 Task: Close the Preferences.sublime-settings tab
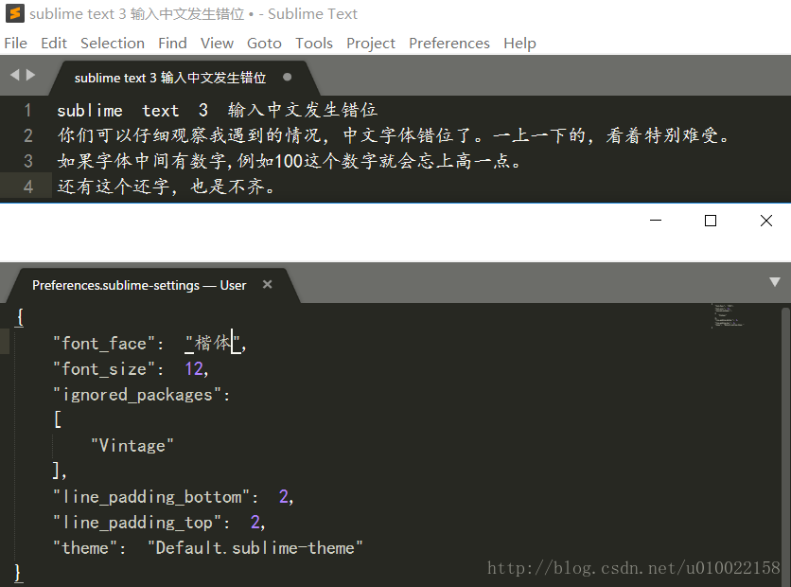[x=268, y=285]
